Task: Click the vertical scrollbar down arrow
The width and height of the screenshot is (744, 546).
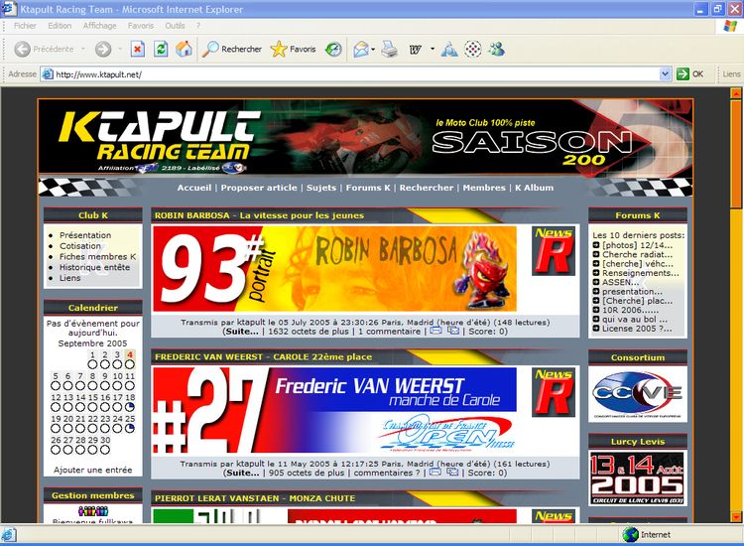Action: (x=736, y=517)
